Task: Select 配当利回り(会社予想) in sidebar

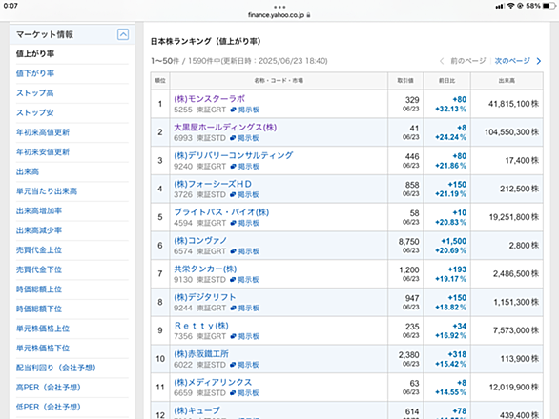Action: coord(56,368)
